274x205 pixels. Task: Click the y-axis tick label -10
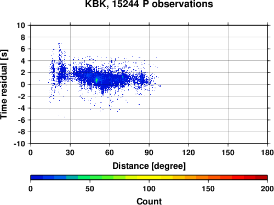20,144
